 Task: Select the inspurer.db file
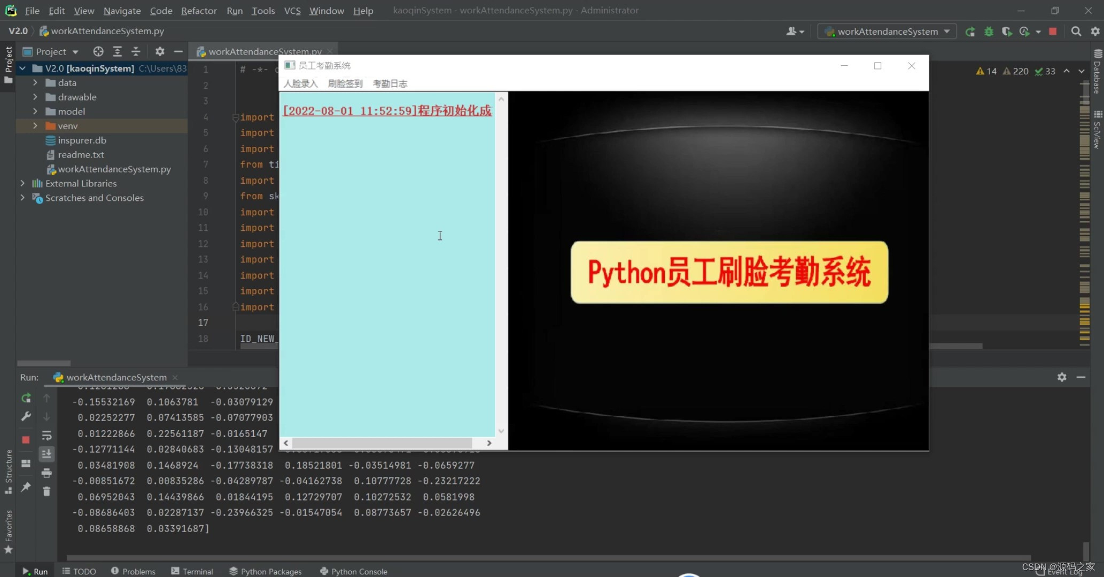coord(82,140)
